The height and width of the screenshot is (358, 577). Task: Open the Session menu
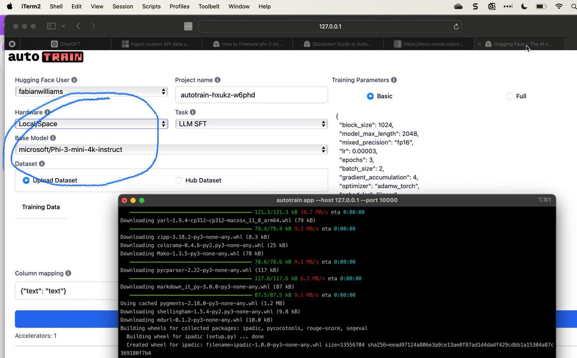[x=123, y=6]
